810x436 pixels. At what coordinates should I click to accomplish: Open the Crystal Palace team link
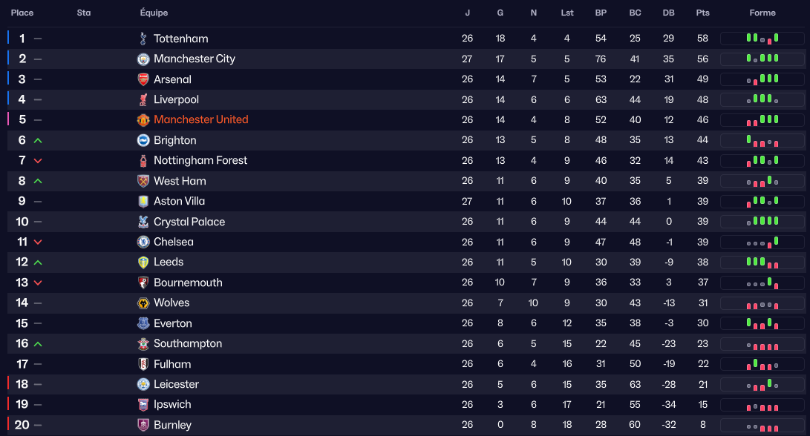[x=189, y=222]
